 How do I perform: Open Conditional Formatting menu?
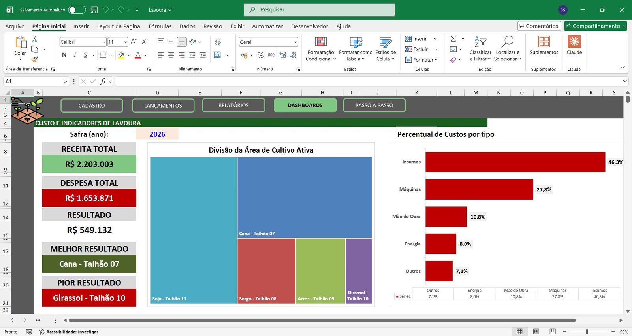321,49
